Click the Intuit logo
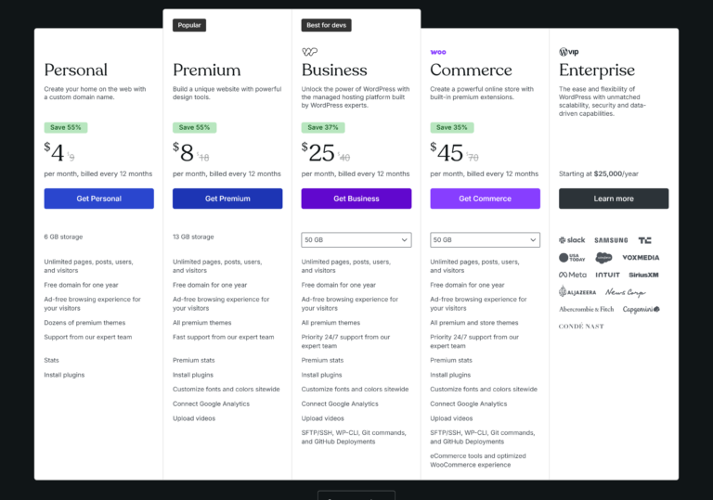The width and height of the screenshot is (713, 500). [x=607, y=275]
